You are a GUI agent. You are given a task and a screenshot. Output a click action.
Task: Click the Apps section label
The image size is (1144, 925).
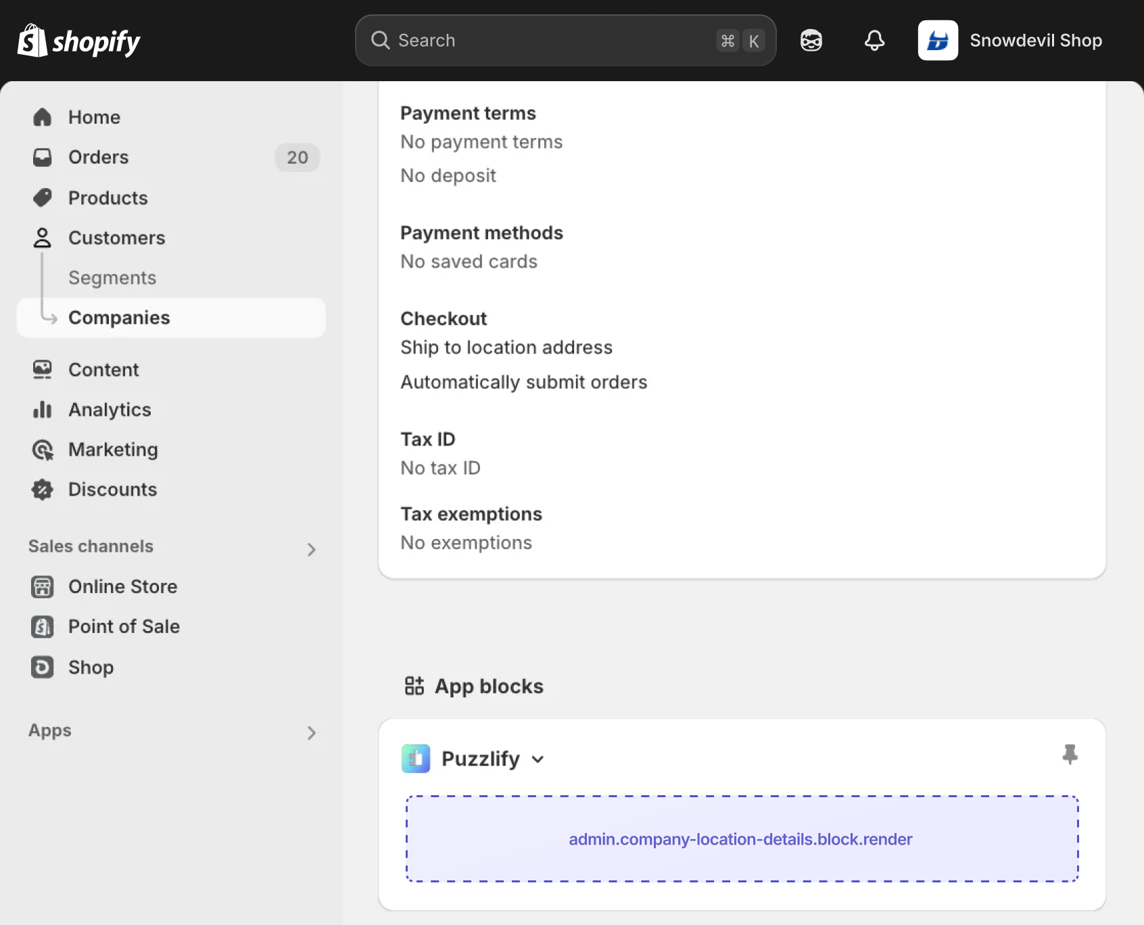pos(50,730)
